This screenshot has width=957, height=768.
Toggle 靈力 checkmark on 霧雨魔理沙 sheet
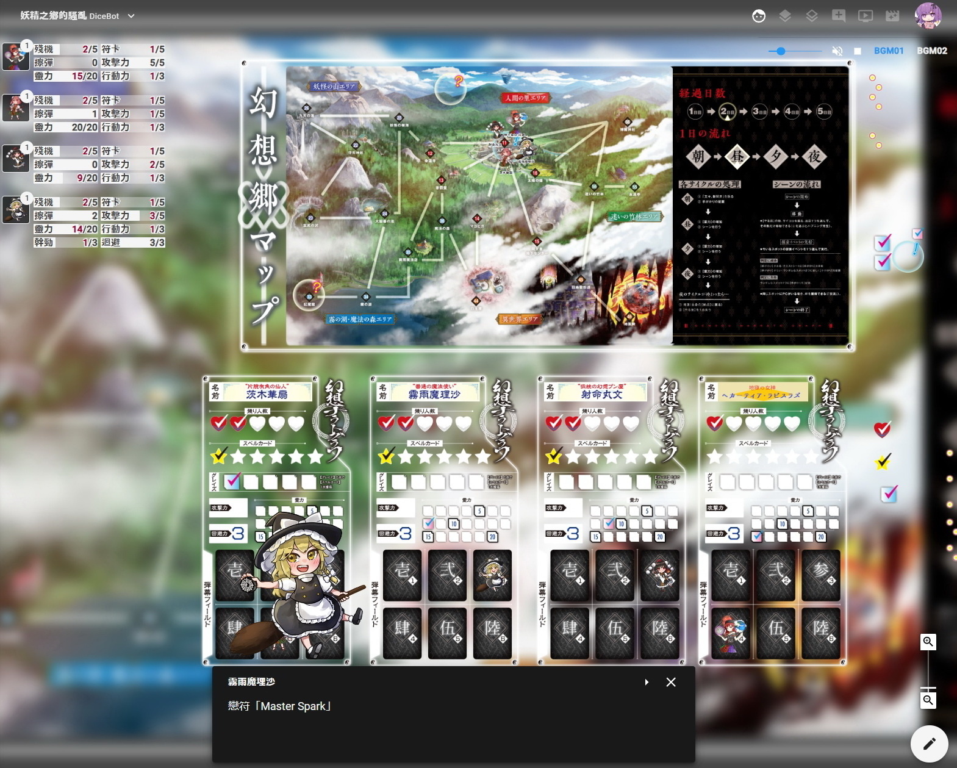(x=428, y=523)
